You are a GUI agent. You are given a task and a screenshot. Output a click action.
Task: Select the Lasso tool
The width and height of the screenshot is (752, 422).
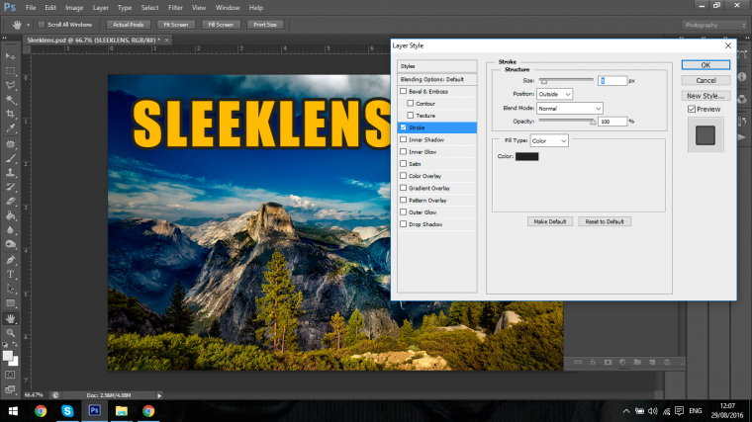[x=10, y=85]
